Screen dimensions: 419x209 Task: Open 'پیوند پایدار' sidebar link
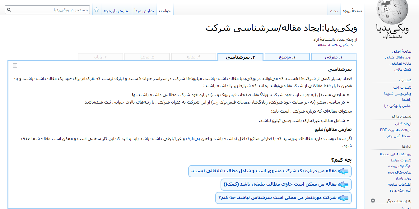pyautogui.click(x=403, y=178)
